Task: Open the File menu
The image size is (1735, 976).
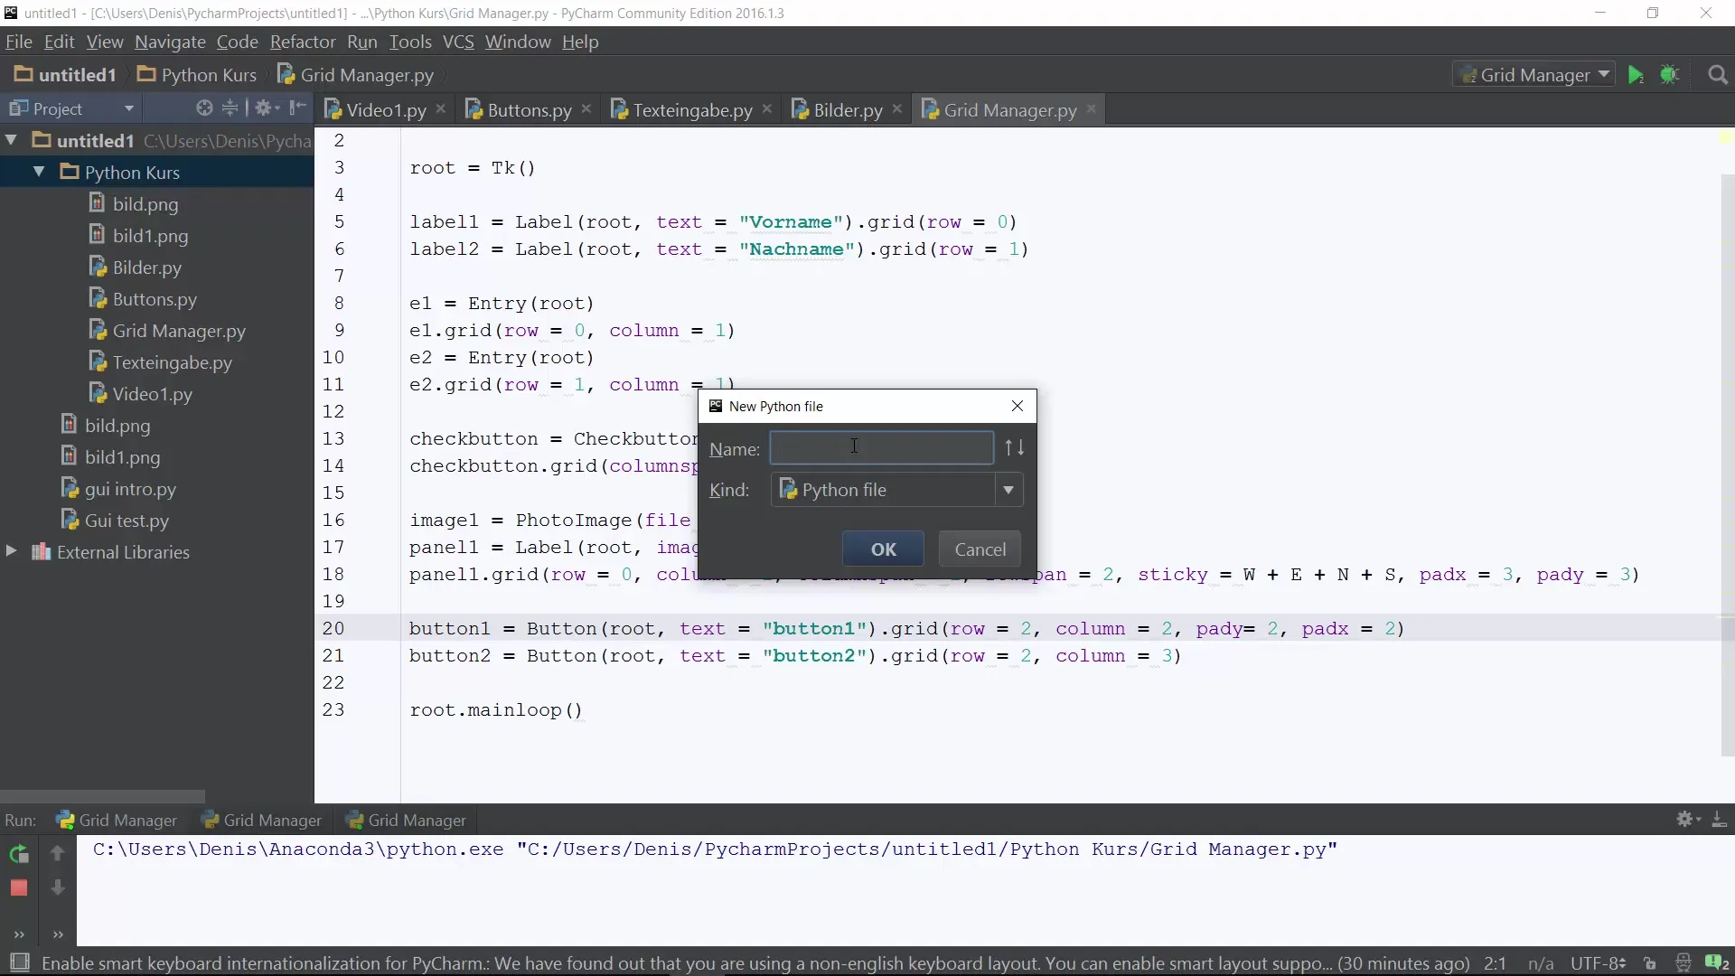Action: [x=18, y=42]
